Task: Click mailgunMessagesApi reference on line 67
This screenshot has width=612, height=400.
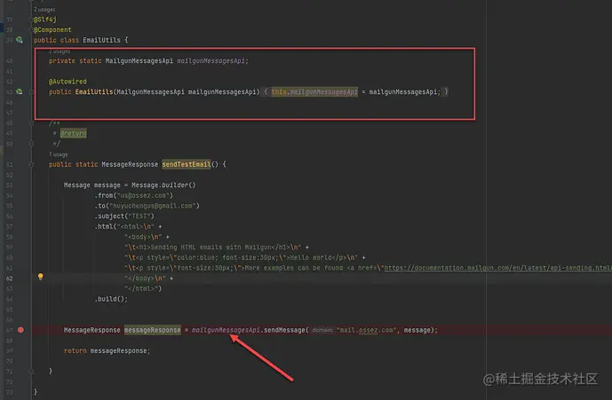Action: 226,330
